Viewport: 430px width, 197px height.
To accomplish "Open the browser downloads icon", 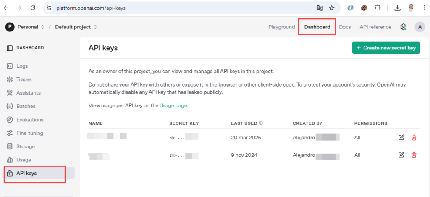I will [397, 8].
